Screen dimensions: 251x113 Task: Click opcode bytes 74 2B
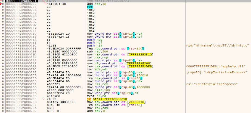pyautogui.click(x=51, y=99)
